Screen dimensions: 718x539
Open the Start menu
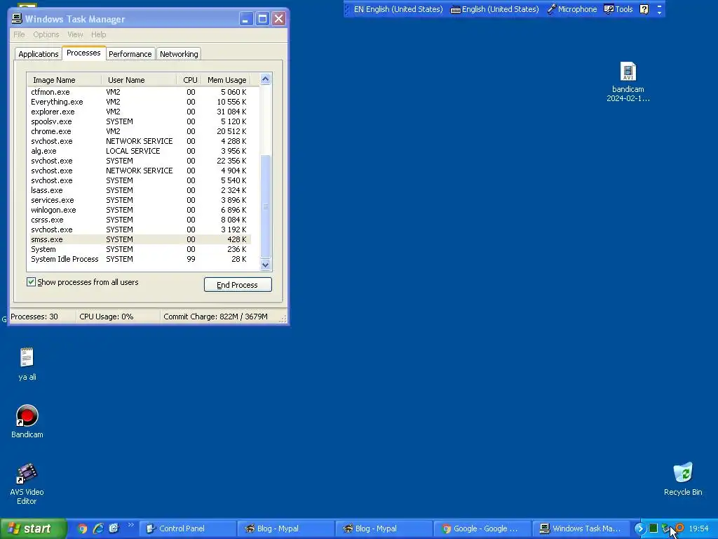click(33, 528)
